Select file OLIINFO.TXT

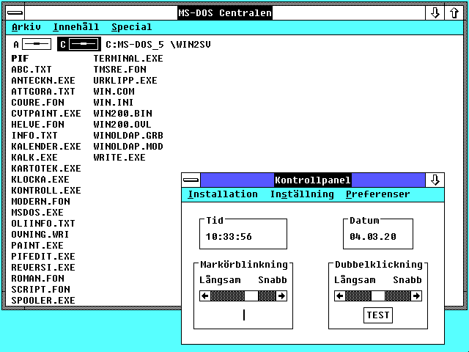click(x=43, y=223)
